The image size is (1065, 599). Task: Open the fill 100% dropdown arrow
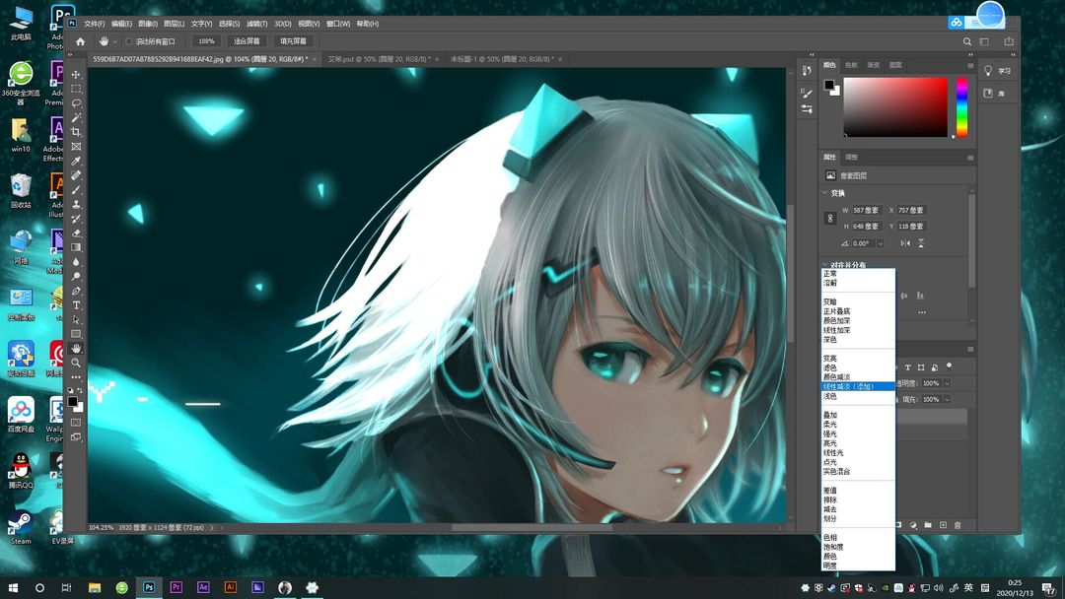point(947,400)
